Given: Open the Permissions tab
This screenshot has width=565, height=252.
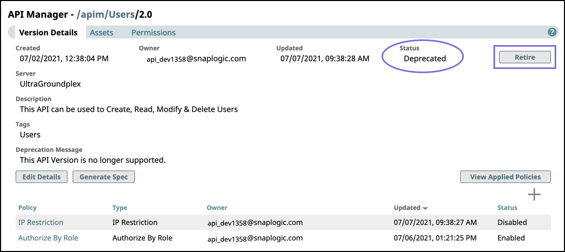Looking at the screenshot, I should click(x=153, y=33).
